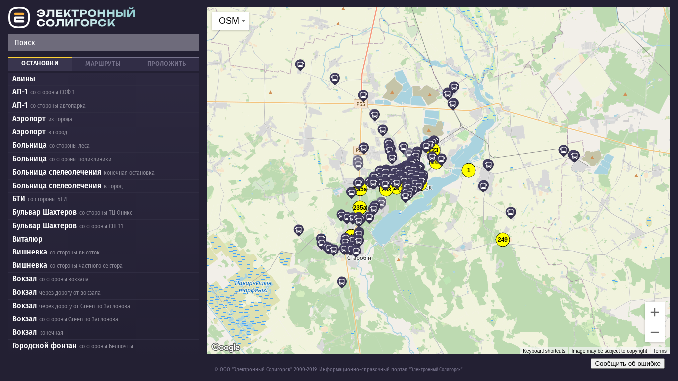Select Городской фонтан stop from list
This screenshot has width=678, height=381.
tap(45, 346)
